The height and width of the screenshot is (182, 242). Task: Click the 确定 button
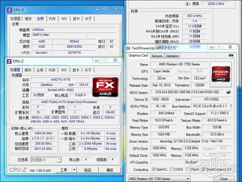pyautogui.click(x=110, y=170)
